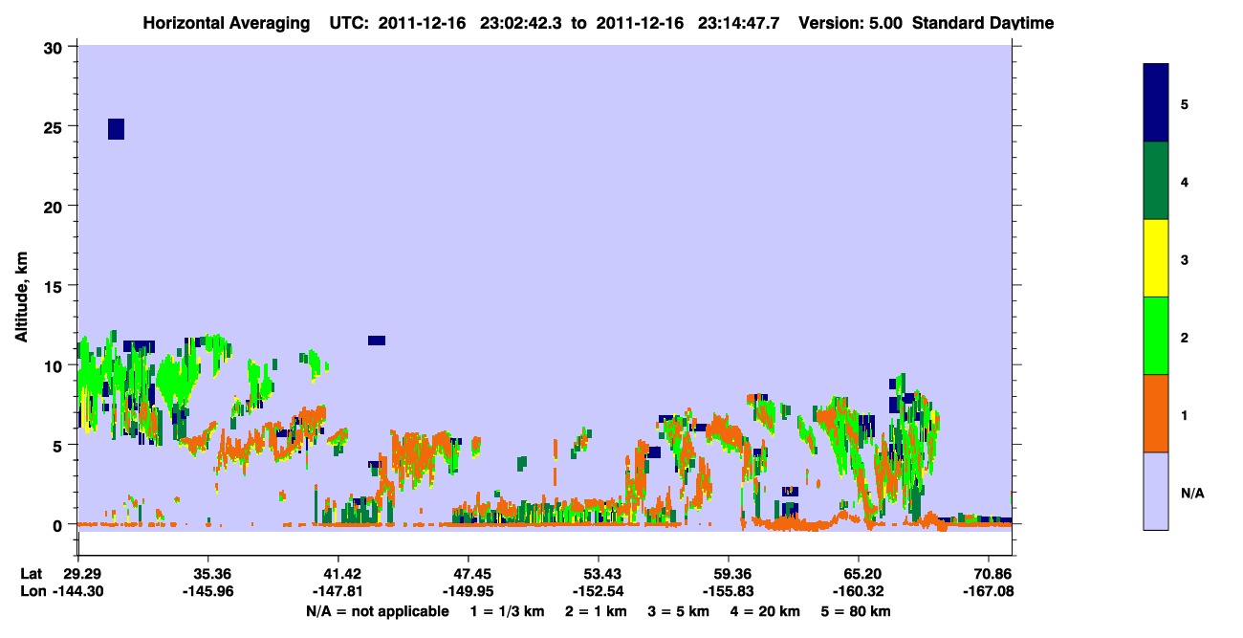Click longitude value '-147.81'
1243x638 pixels.
pos(338,592)
